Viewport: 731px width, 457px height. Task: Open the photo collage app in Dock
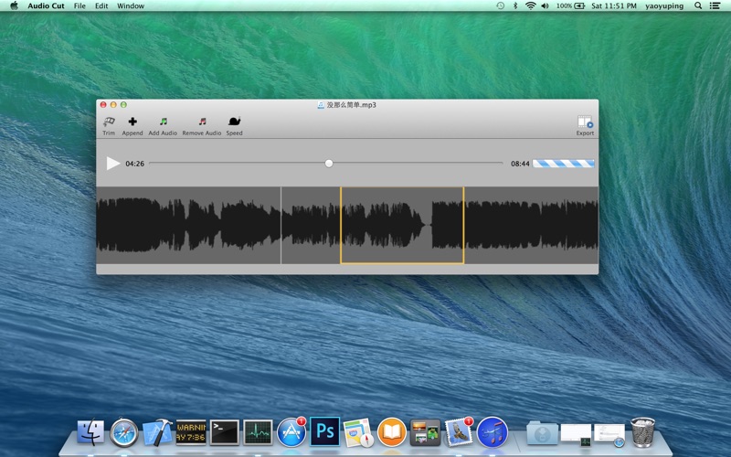425,431
